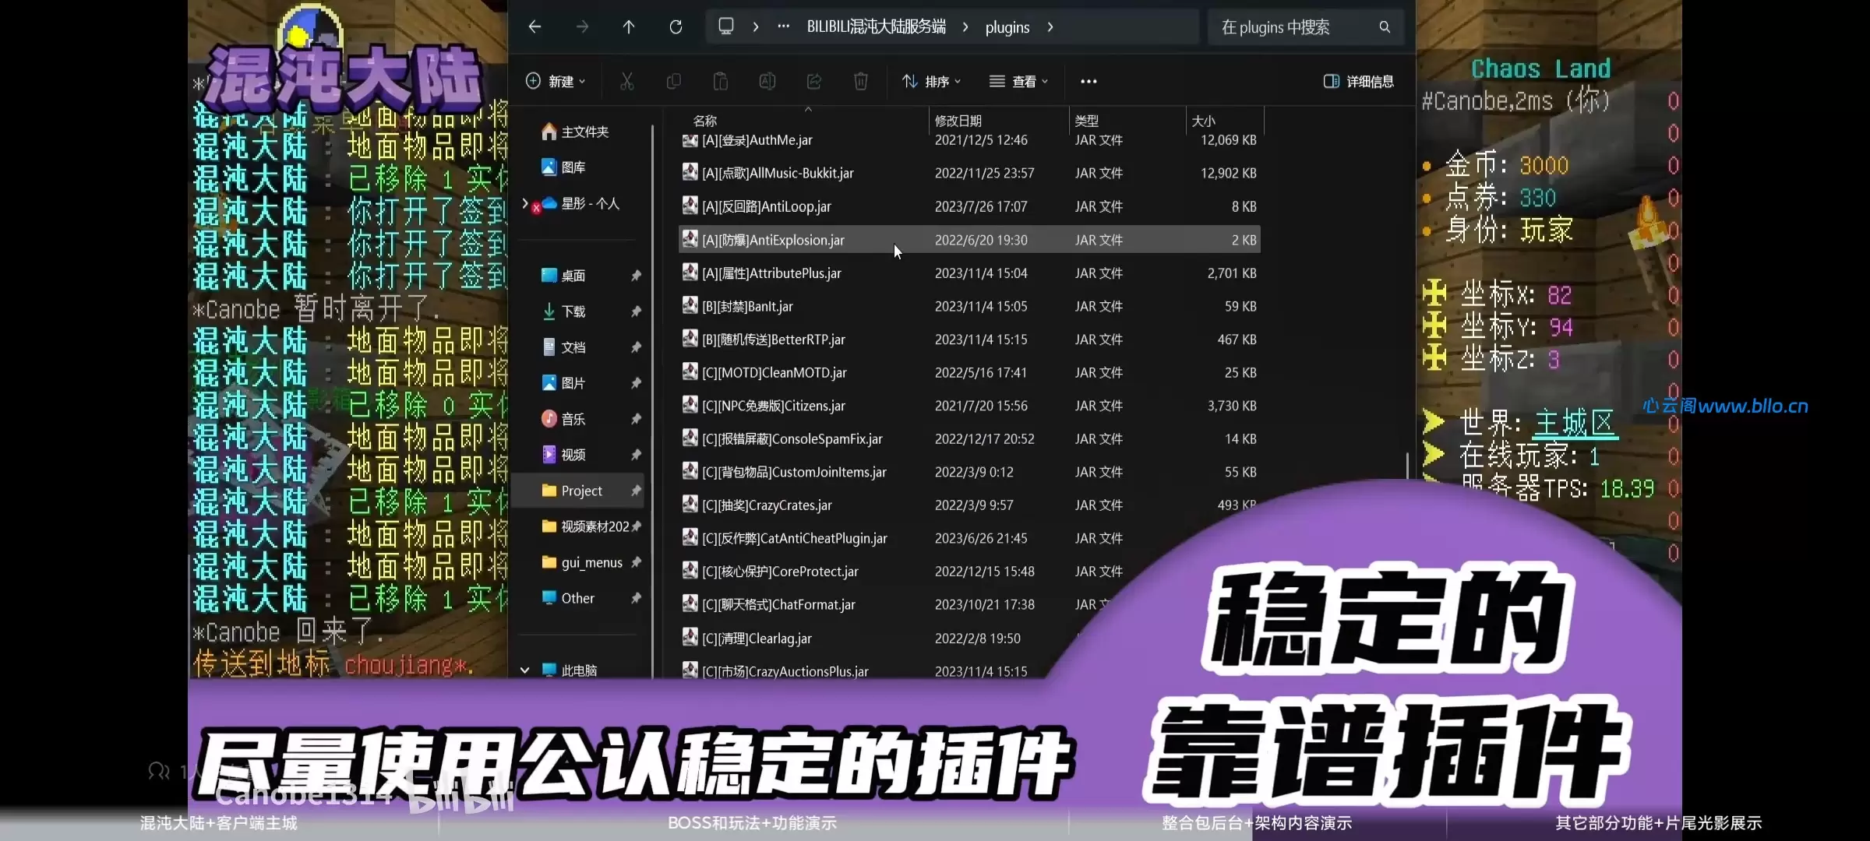
Task: Click the Delete trash icon
Action: 861,81
